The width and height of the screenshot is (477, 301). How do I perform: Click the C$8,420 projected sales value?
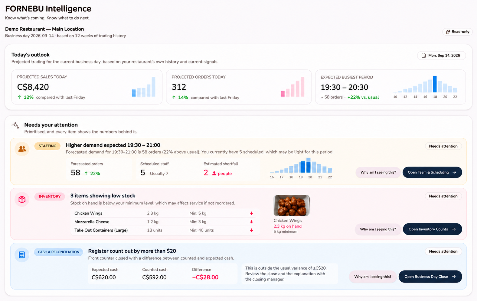pyautogui.click(x=33, y=87)
